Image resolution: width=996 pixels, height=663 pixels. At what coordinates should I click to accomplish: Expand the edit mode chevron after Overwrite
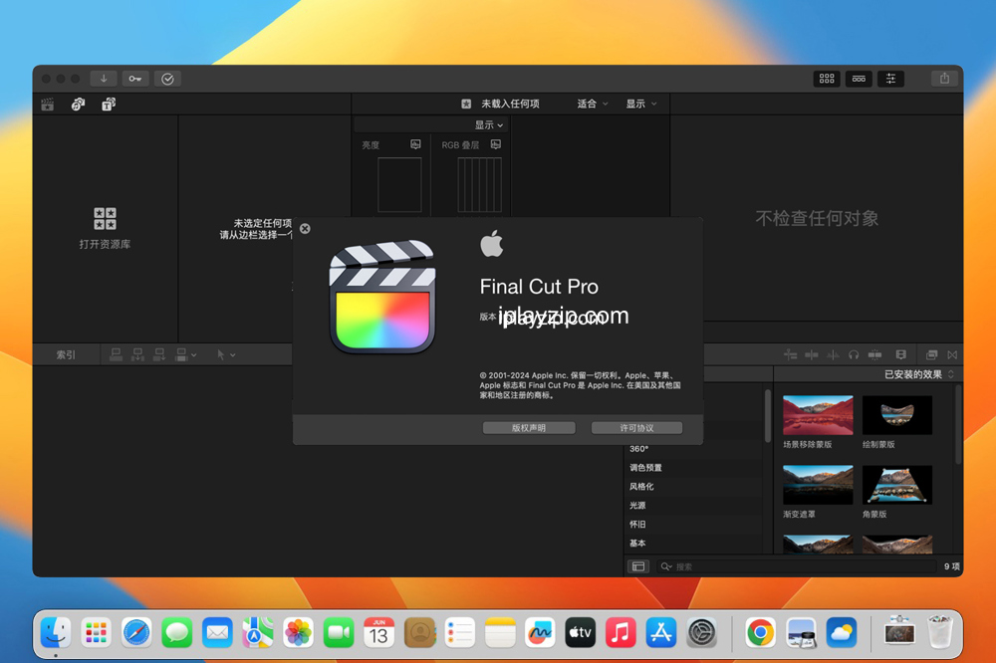[194, 355]
